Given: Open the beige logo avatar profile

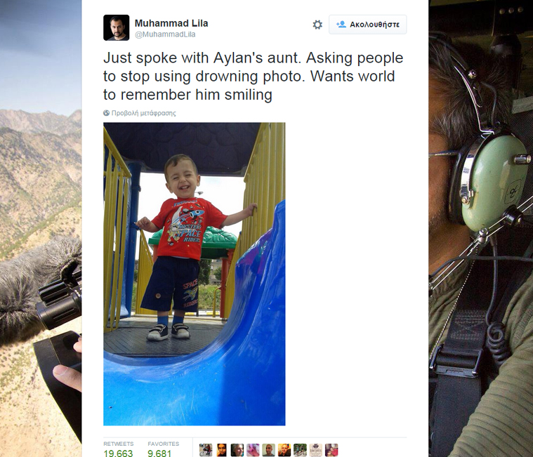Looking at the screenshot, I should pyautogui.click(x=316, y=450).
